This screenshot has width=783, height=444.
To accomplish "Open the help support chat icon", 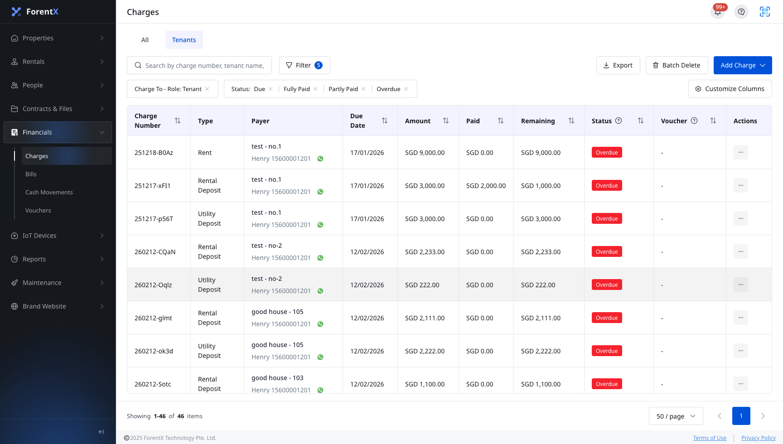I will pyautogui.click(x=741, y=12).
